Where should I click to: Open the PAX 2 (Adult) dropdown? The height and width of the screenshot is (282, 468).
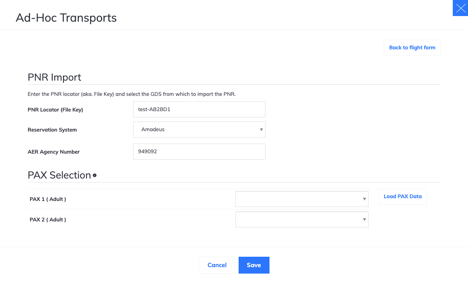tap(302, 220)
